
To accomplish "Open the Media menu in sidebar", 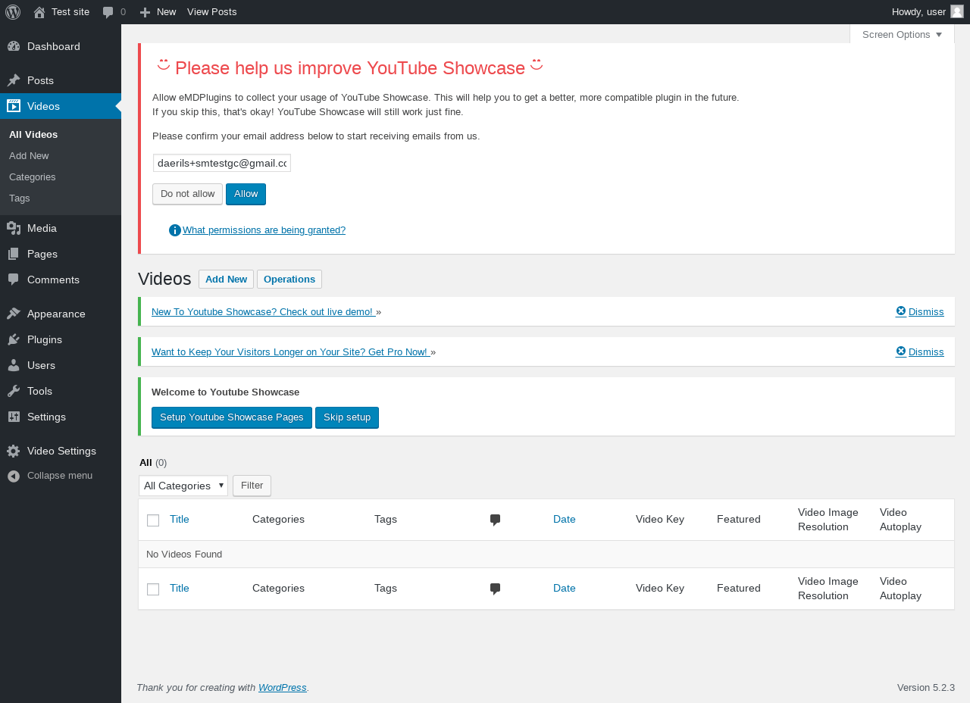I will (42, 228).
